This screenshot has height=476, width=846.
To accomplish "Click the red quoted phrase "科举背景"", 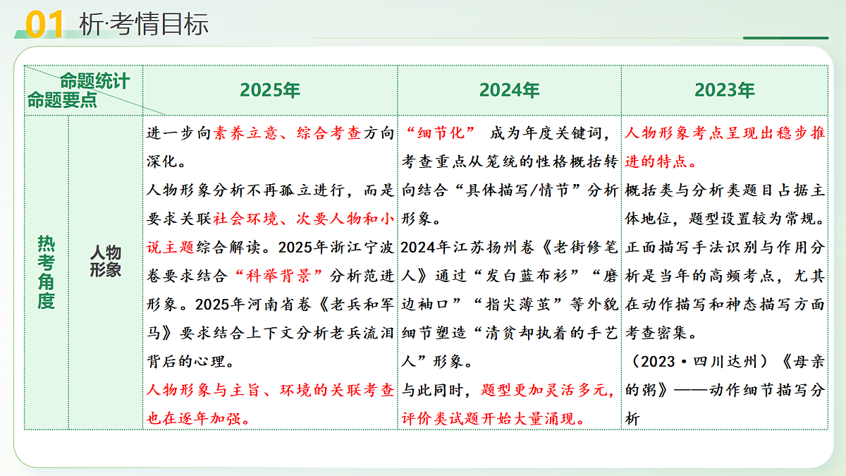I will click(281, 276).
